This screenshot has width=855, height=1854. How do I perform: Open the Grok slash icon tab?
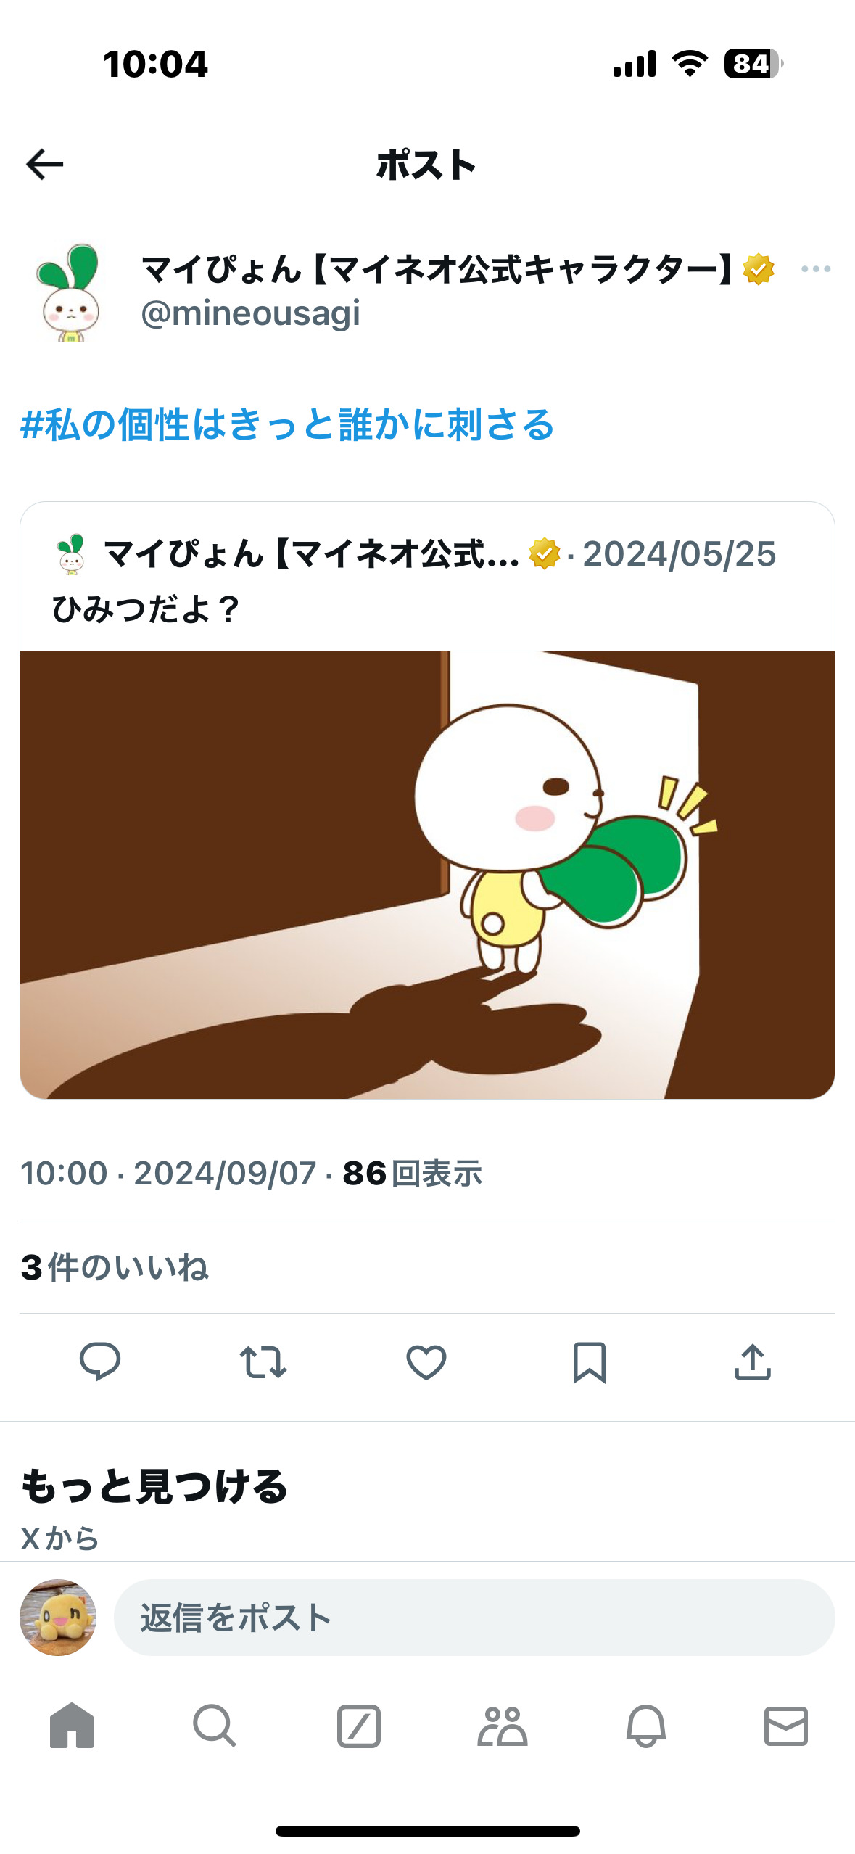click(x=358, y=1726)
